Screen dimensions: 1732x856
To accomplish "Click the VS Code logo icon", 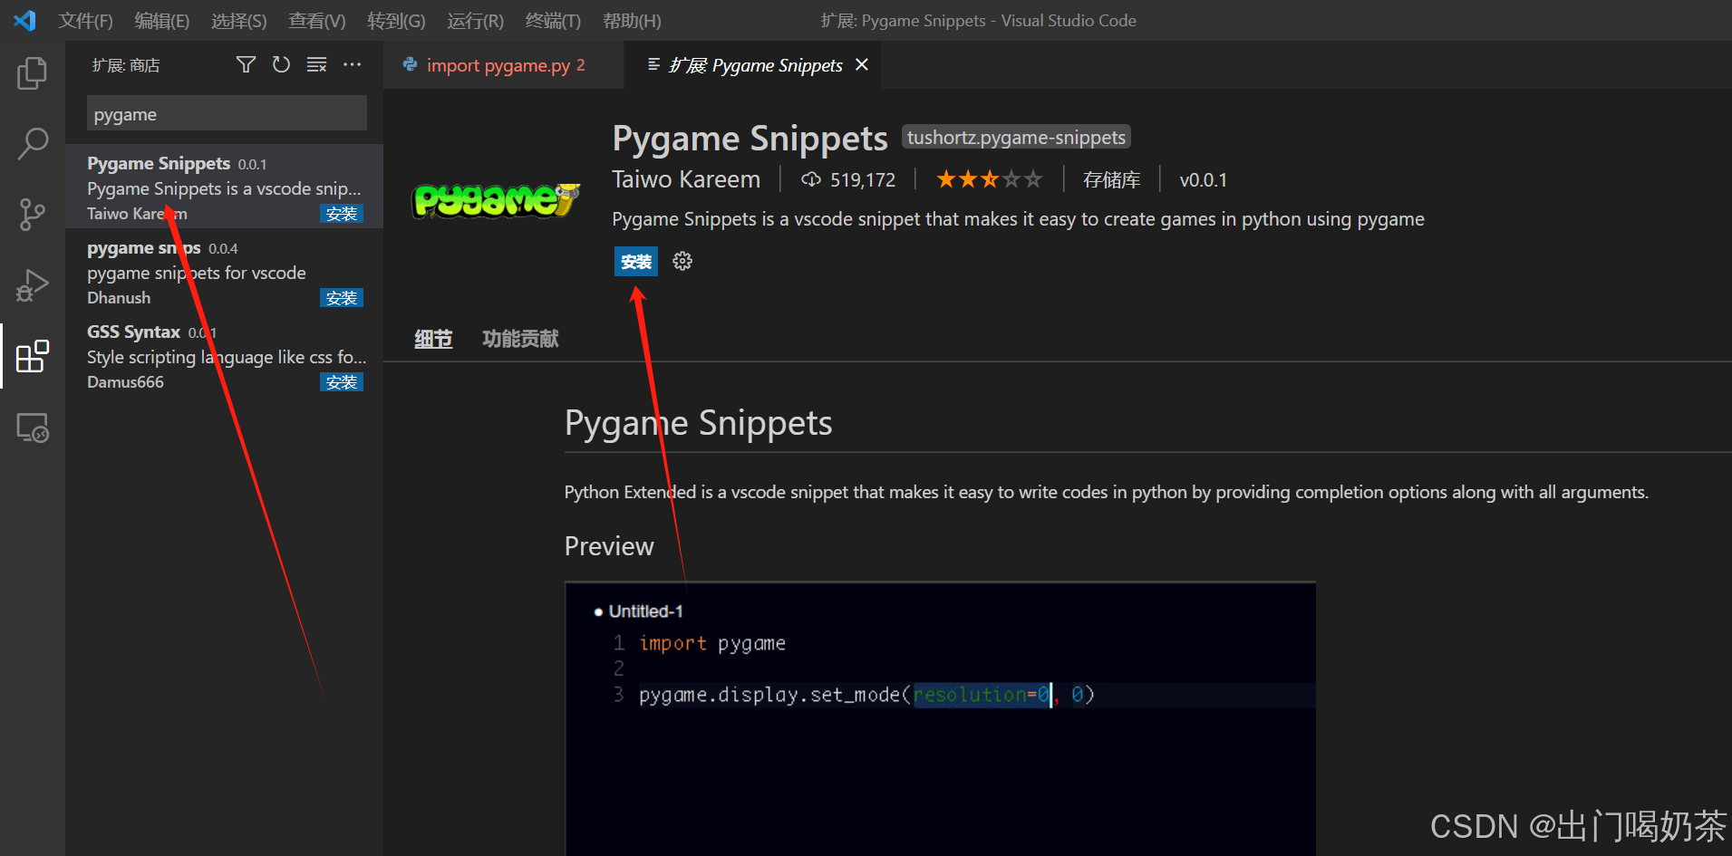I will pyautogui.click(x=24, y=20).
